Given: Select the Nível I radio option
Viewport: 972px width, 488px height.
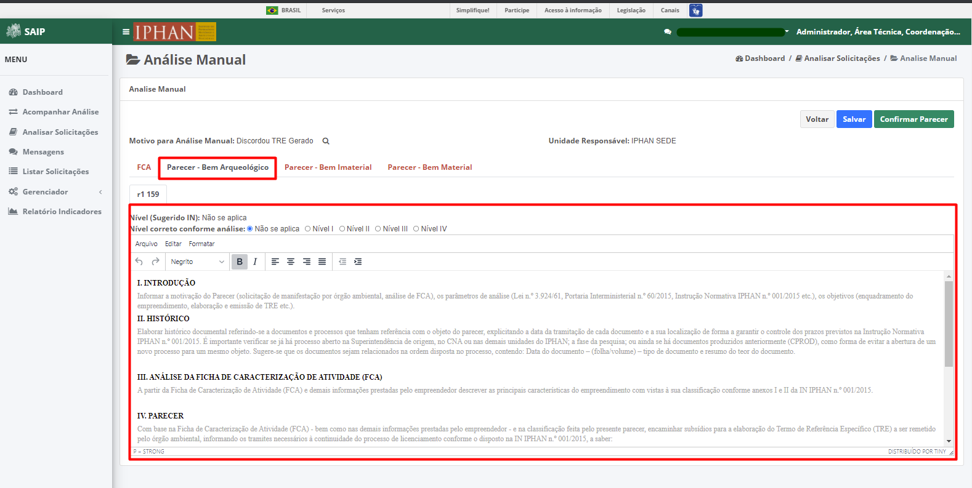Looking at the screenshot, I should 307,229.
